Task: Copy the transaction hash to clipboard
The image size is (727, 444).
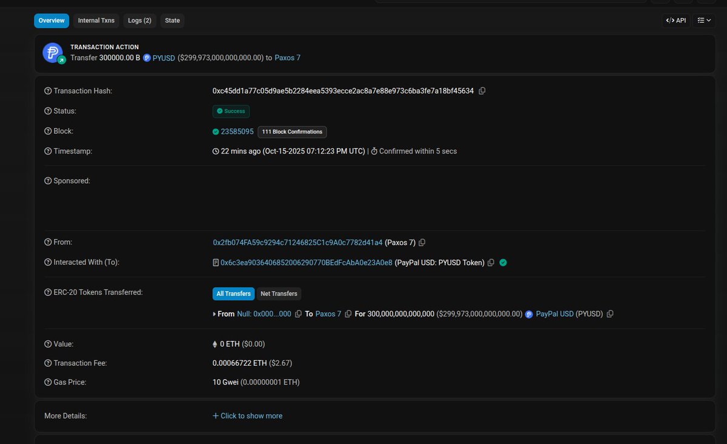Action: pyautogui.click(x=482, y=91)
